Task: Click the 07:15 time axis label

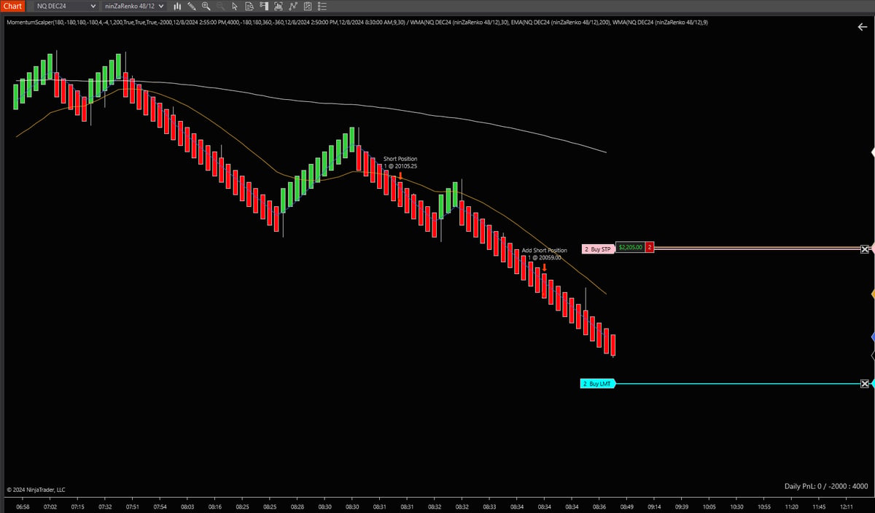Action: [x=77, y=506]
